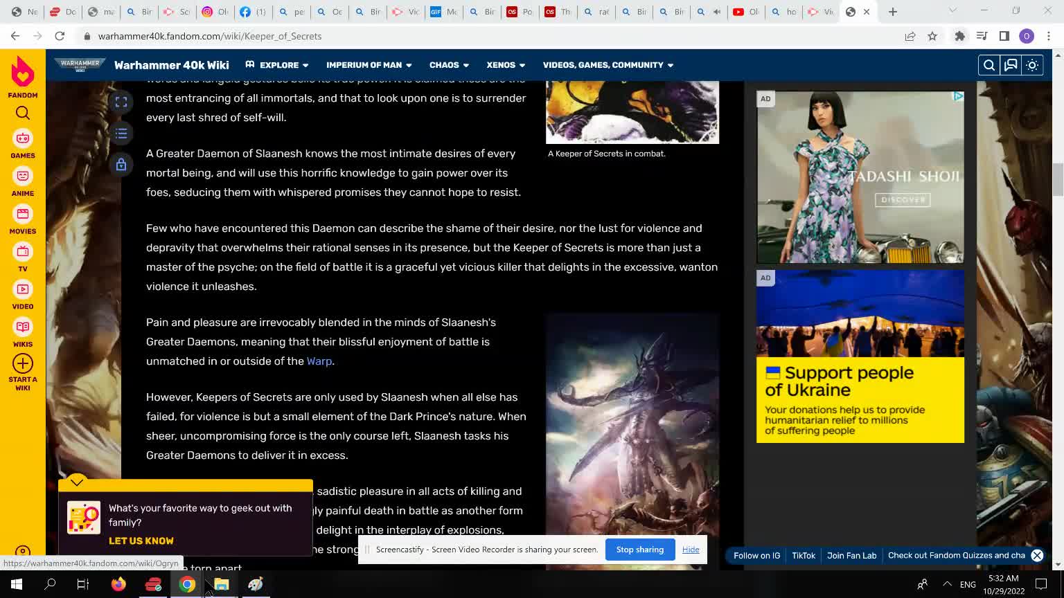Image resolution: width=1064 pixels, height=598 pixels.
Task: Open Chrome extensions puzzle icon
Action: pyautogui.click(x=959, y=36)
